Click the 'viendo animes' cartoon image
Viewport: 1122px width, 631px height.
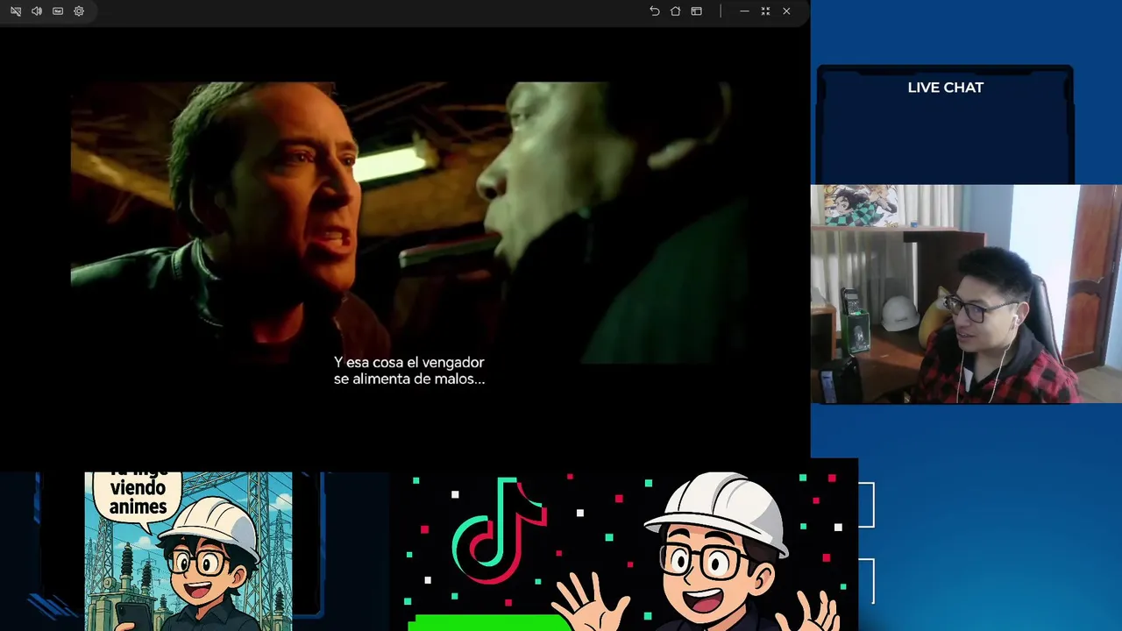pos(188,551)
